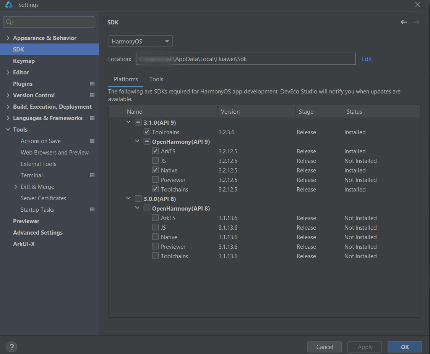Image resolution: width=430 pixels, height=354 pixels.
Task: Uncheck Toolchains 3.2.12.5 checkbox
Action: click(x=155, y=189)
